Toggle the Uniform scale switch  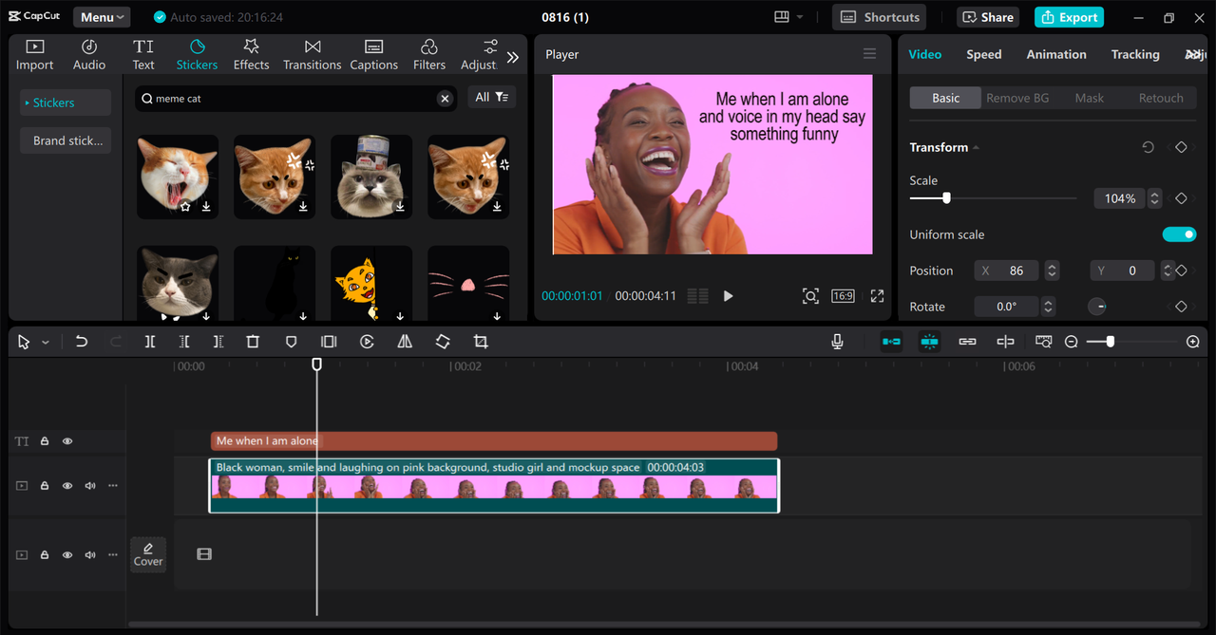[x=1179, y=234]
